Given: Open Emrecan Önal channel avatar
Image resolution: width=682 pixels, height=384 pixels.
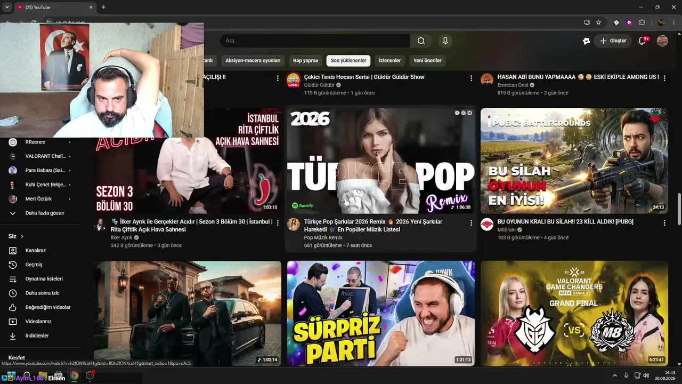Looking at the screenshot, I should [487, 80].
